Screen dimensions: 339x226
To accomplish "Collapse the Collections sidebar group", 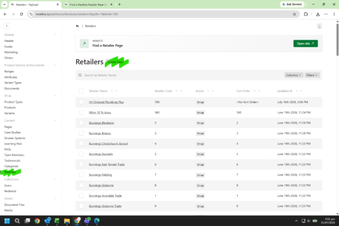I will (x=55, y=179).
